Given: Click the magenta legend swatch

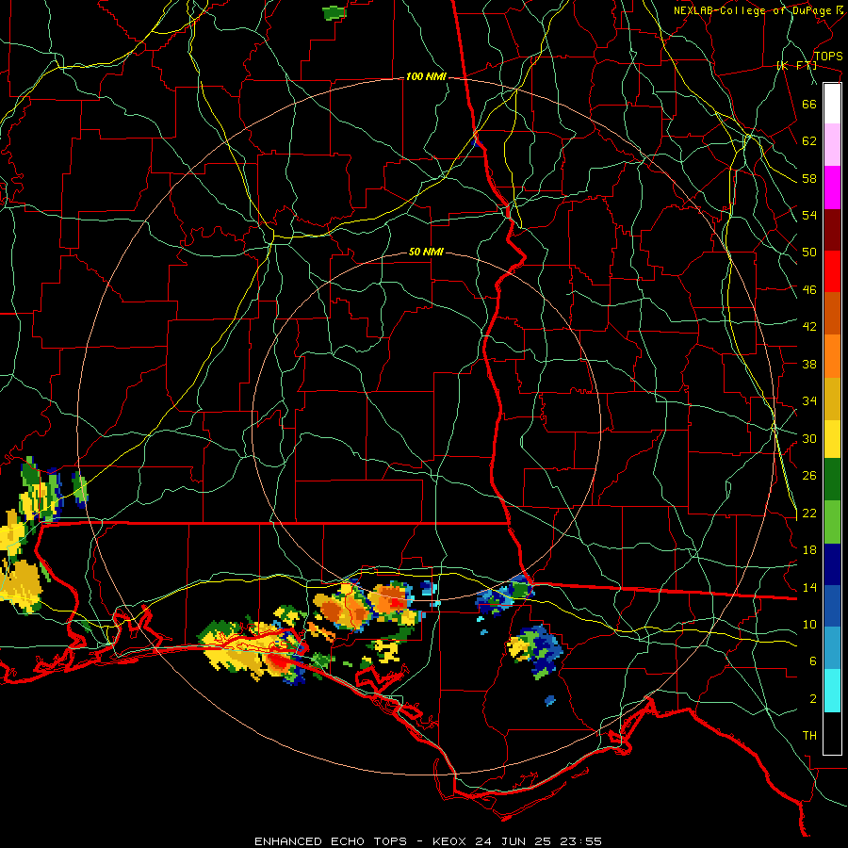Looking at the screenshot, I should pos(832,188).
